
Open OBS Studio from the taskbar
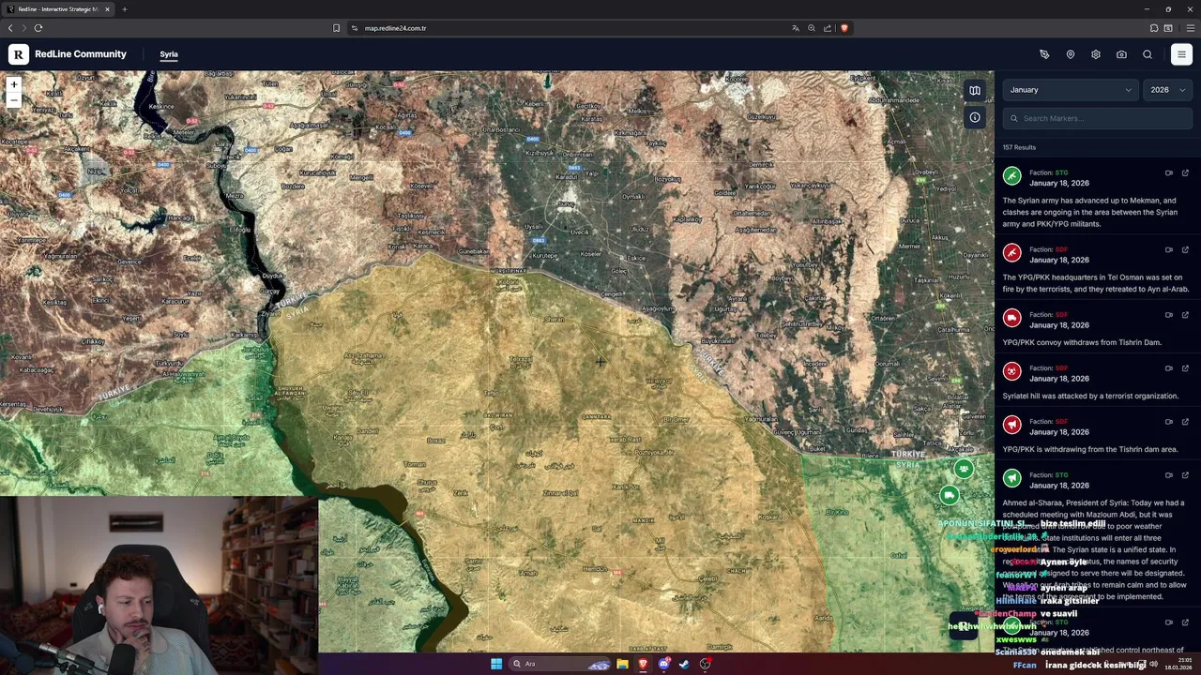click(705, 664)
